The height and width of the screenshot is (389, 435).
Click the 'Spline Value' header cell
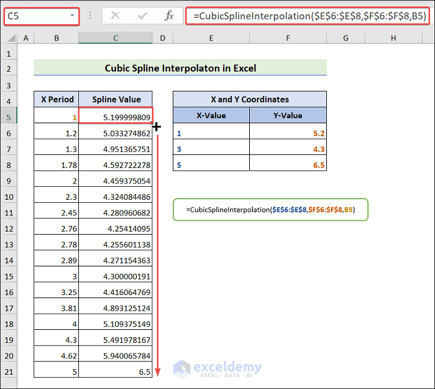point(116,99)
